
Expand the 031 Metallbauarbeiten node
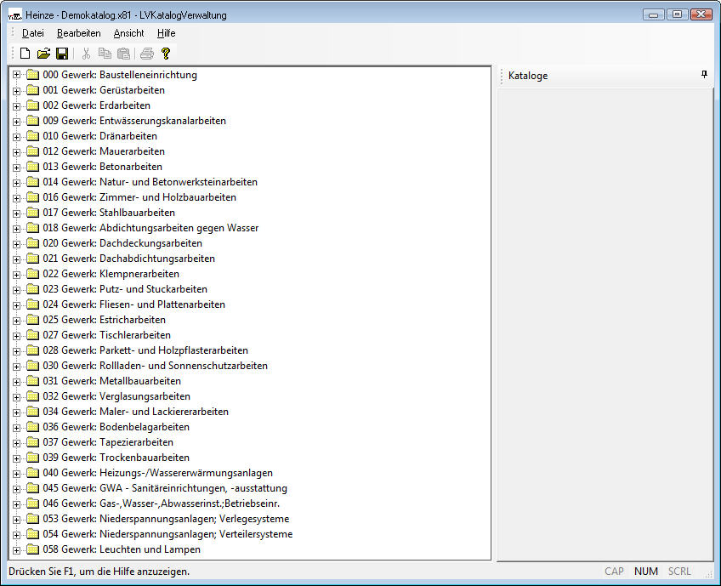[x=16, y=382]
